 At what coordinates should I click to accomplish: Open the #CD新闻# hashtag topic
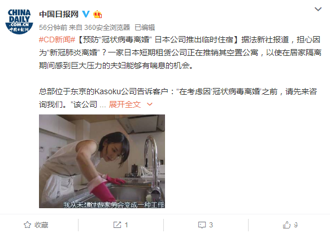tap(57, 39)
